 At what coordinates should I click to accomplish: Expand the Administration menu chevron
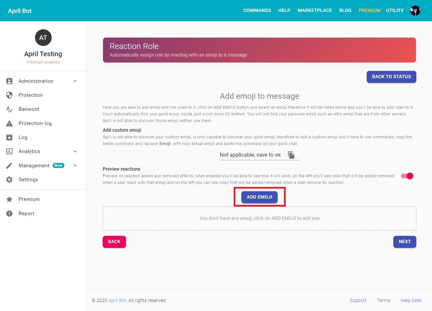[x=75, y=81]
